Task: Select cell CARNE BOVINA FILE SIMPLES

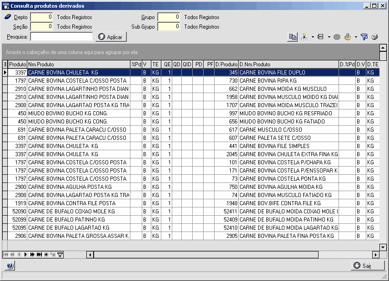Action: pos(288,146)
